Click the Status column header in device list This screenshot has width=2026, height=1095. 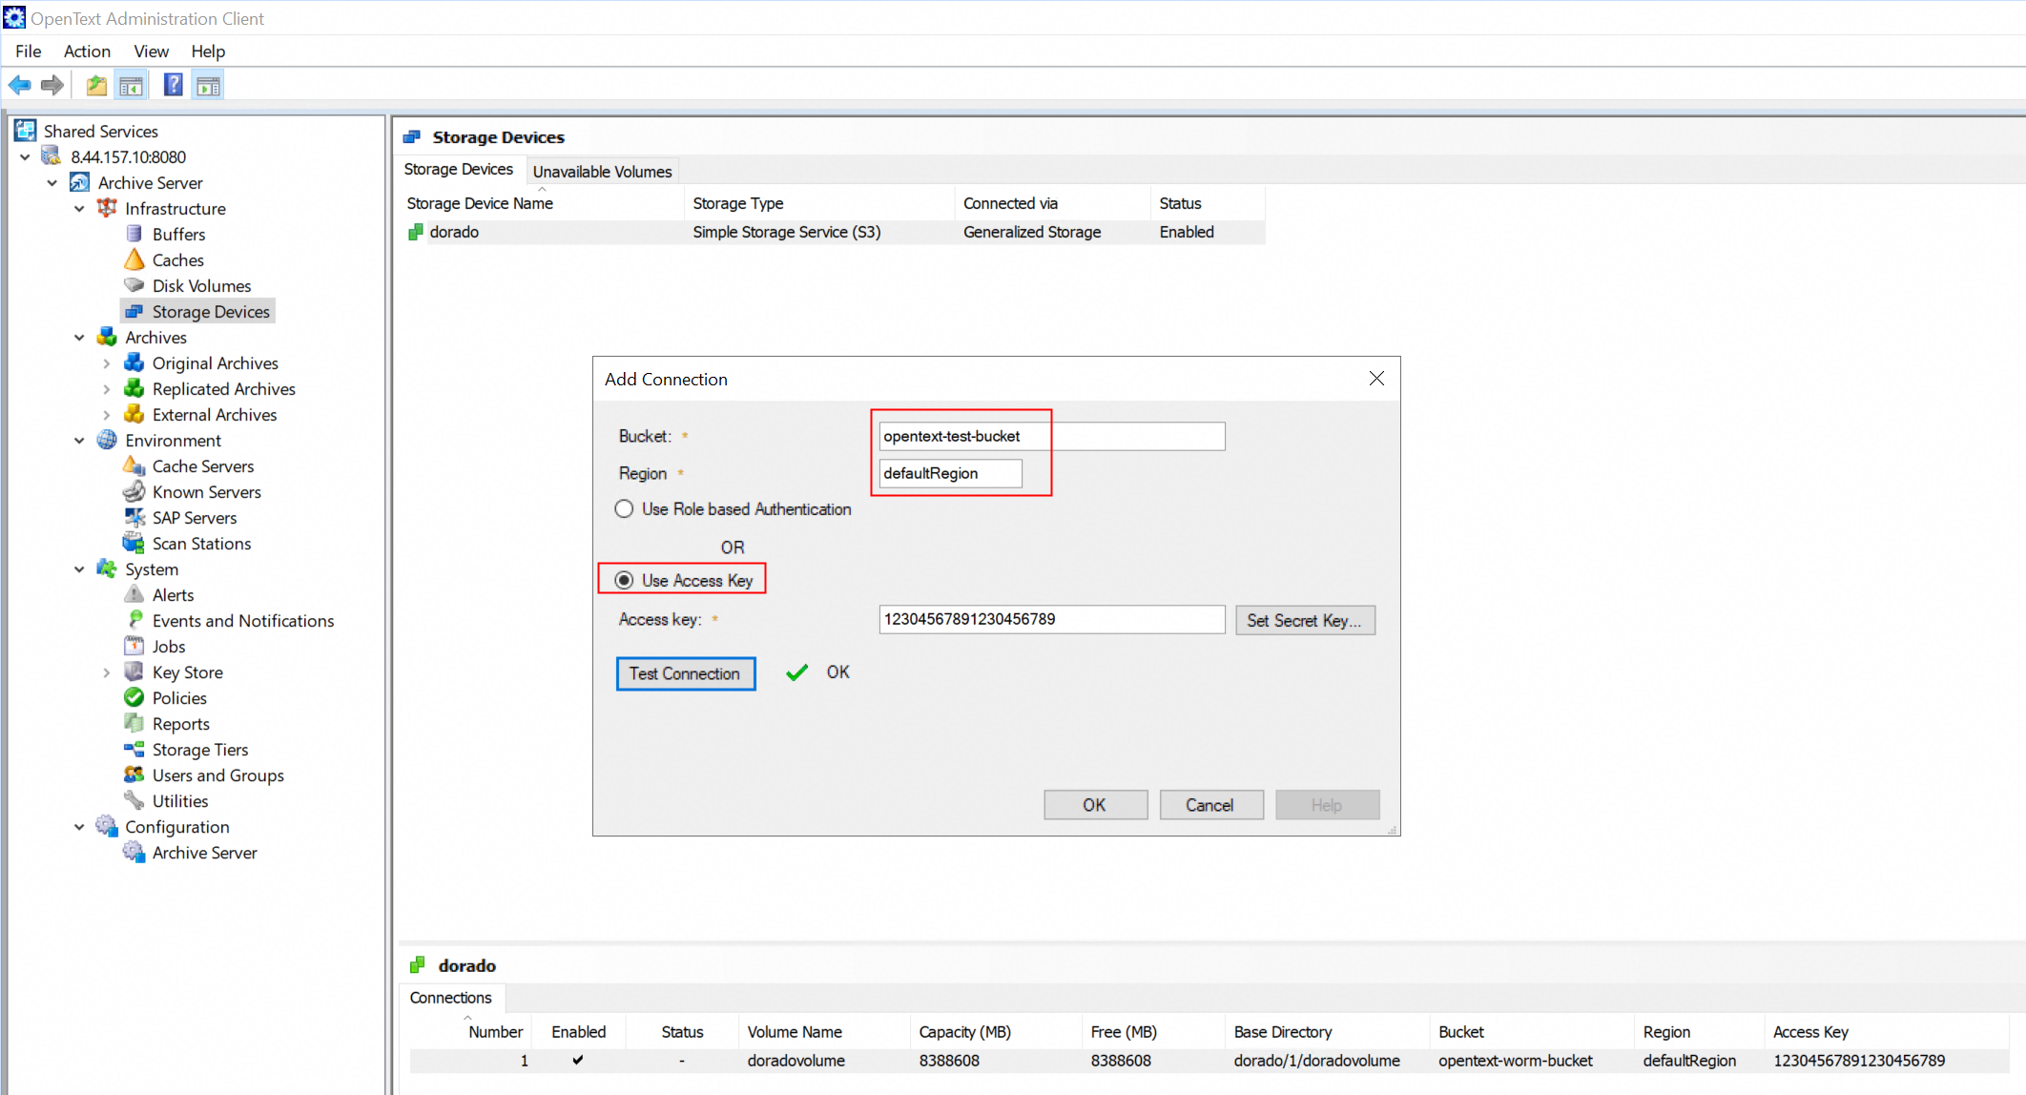(x=1208, y=203)
